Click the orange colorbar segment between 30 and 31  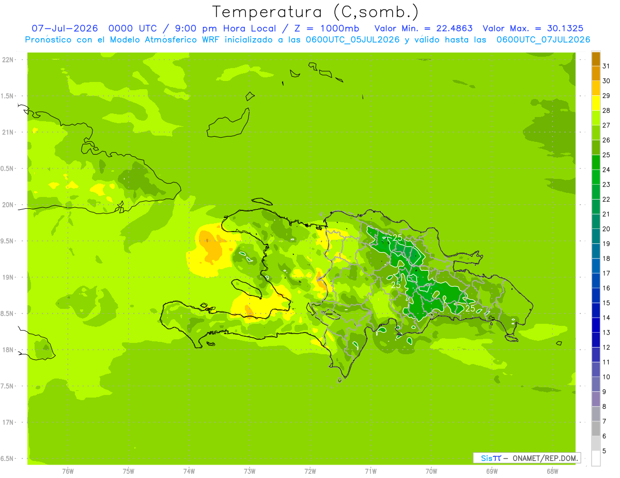(596, 73)
